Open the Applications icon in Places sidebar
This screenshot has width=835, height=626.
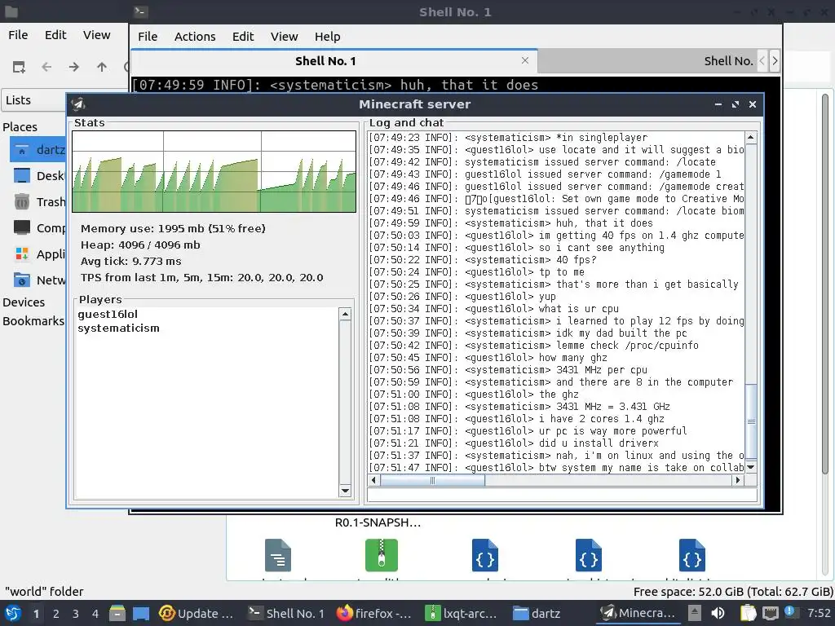22,254
